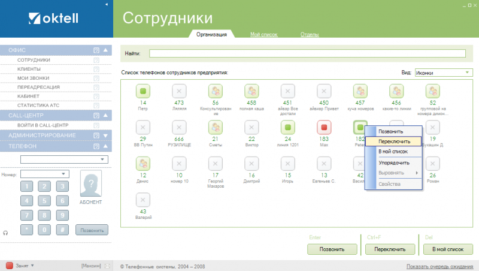The width and height of the screenshot is (479, 271).
Task: Select employee 17 Георгий Макаров
Action: click(216, 164)
